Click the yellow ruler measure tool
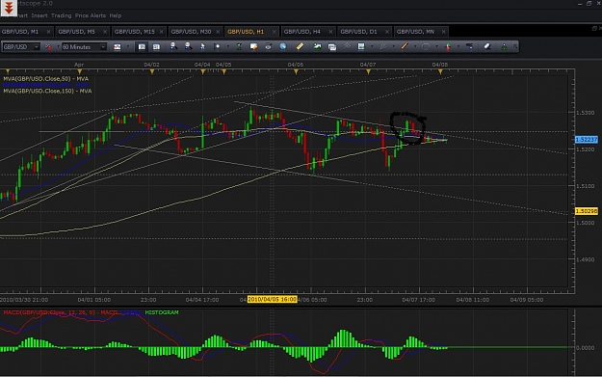 (x=300, y=46)
